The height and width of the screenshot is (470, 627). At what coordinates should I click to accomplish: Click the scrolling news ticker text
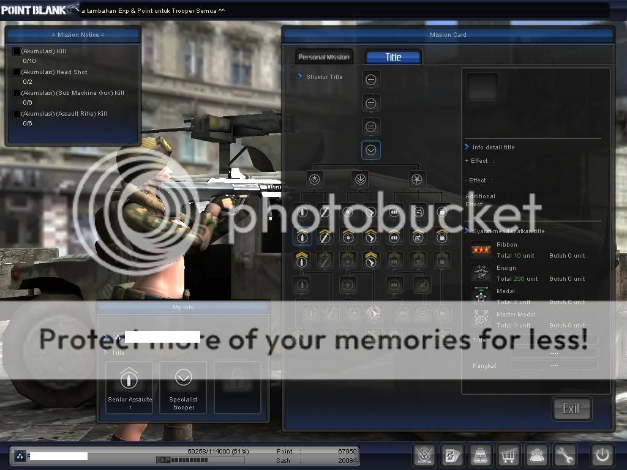click(153, 11)
